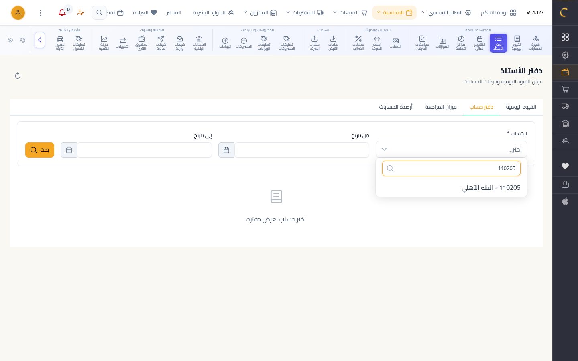Open شجرة الحسابات from the ribbon
This screenshot has width=578, height=361.
[535, 43]
